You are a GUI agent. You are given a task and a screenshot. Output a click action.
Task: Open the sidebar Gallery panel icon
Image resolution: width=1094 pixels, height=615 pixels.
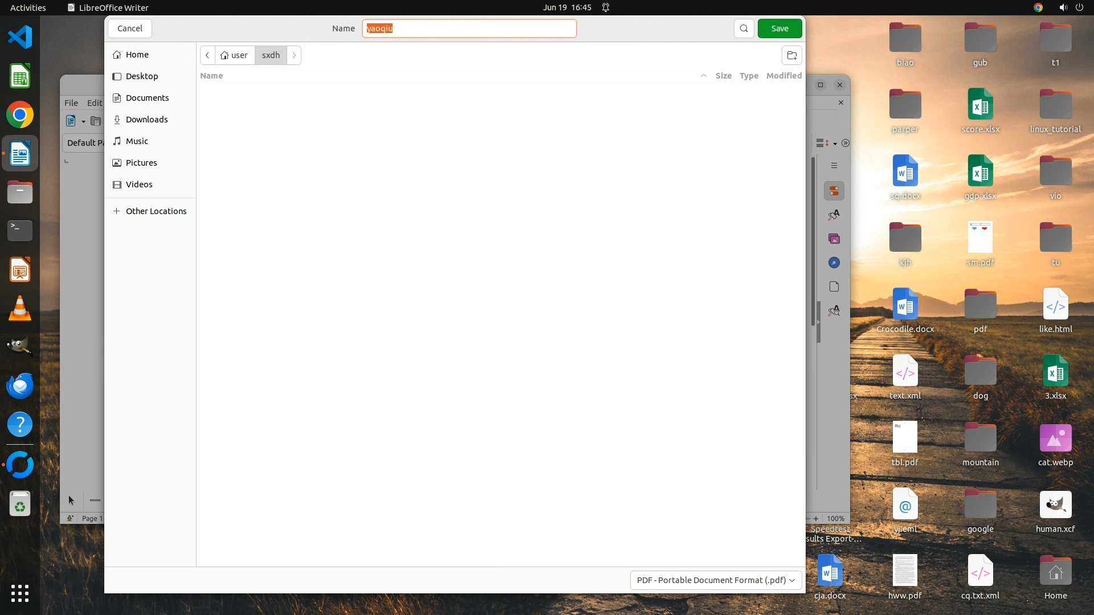(834, 239)
